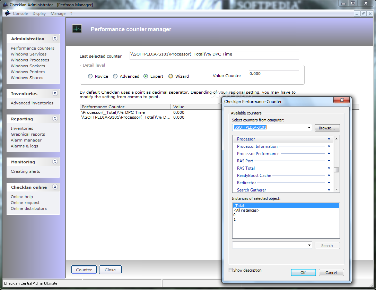The image size is (376, 290).
Task: Open Graphical reports link
Action: click(28, 134)
